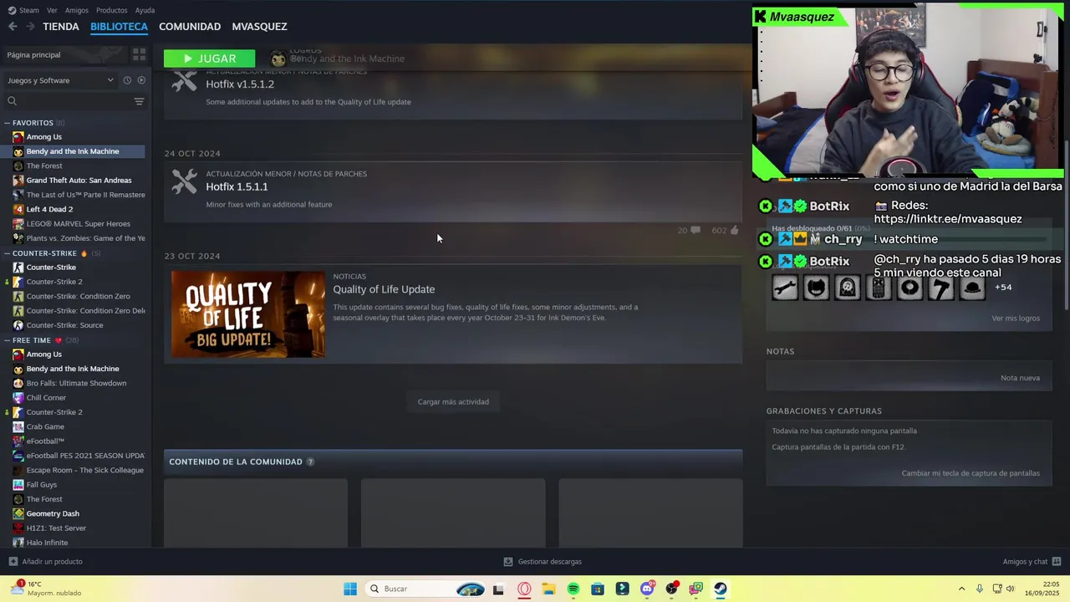Open Opera browser from the taskbar
The image size is (1070, 602).
pyautogui.click(x=524, y=589)
